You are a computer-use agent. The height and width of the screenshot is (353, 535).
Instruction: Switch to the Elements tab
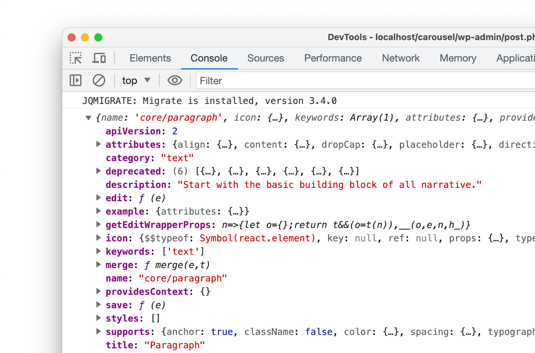point(150,58)
